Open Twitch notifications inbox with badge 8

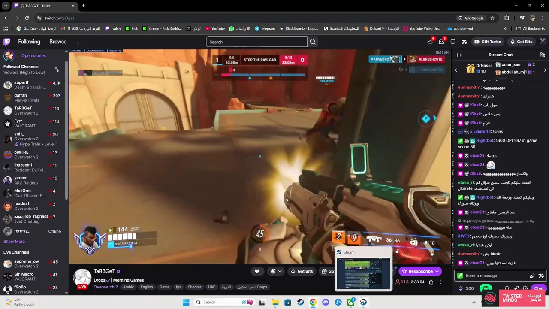pos(441,42)
